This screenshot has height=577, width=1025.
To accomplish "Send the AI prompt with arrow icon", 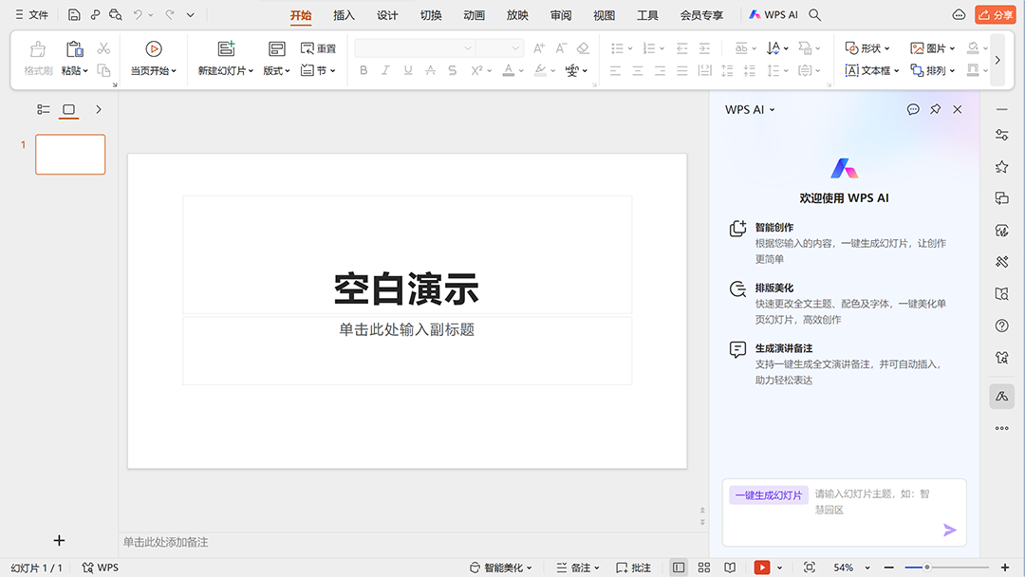I will pyautogui.click(x=950, y=530).
